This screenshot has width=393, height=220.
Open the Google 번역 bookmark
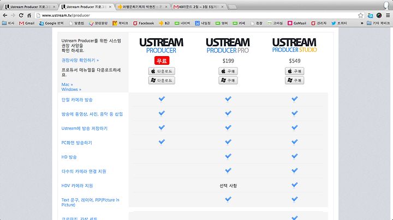point(51,23)
